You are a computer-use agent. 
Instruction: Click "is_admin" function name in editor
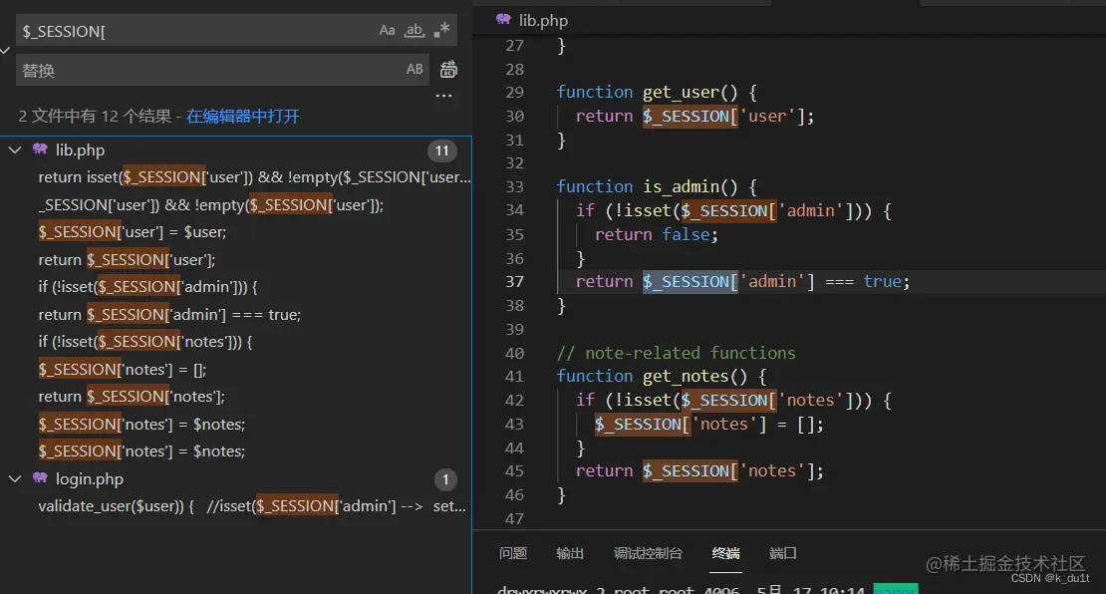[x=680, y=187]
